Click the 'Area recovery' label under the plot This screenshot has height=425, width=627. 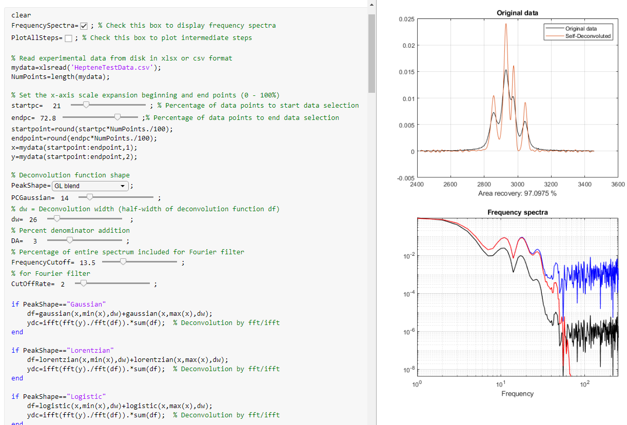[517, 193]
